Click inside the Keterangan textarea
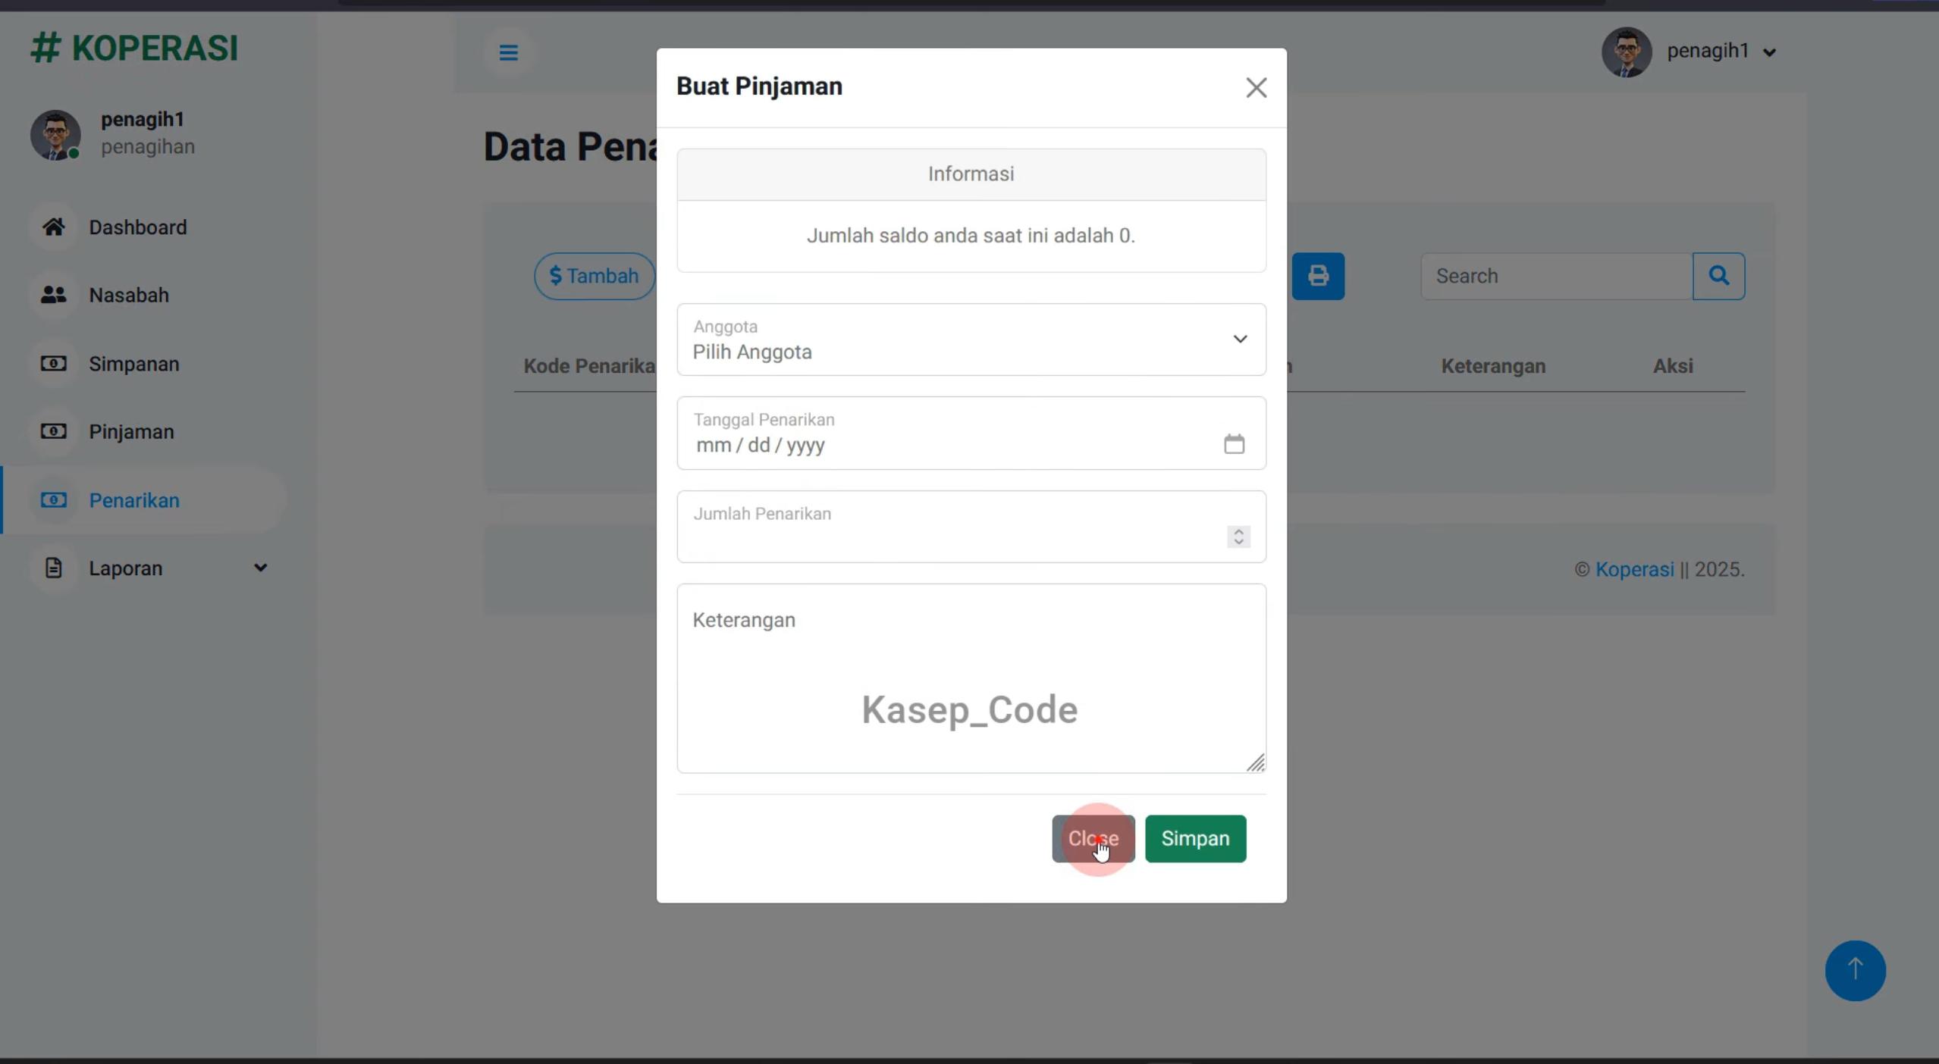Screen dimensions: 1939x1064 (x=971, y=678)
